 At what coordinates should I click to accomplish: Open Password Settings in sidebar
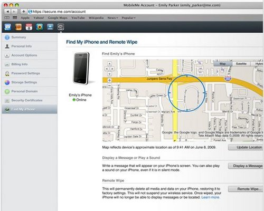coord(30,73)
